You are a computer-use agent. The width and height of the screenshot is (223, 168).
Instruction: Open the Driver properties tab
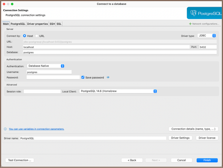pyautogui.click(x=37, y=24)
